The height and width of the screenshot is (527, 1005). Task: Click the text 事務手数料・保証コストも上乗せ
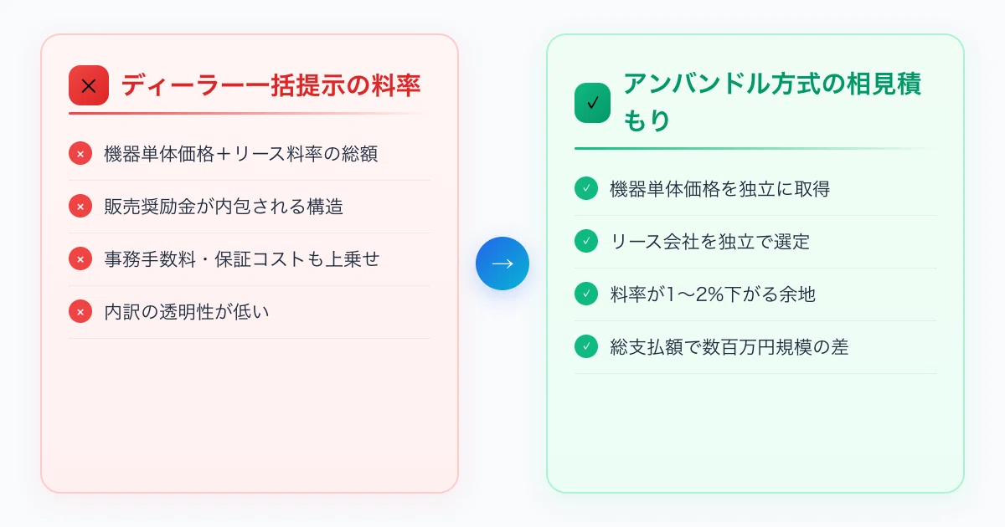point(242,259)
